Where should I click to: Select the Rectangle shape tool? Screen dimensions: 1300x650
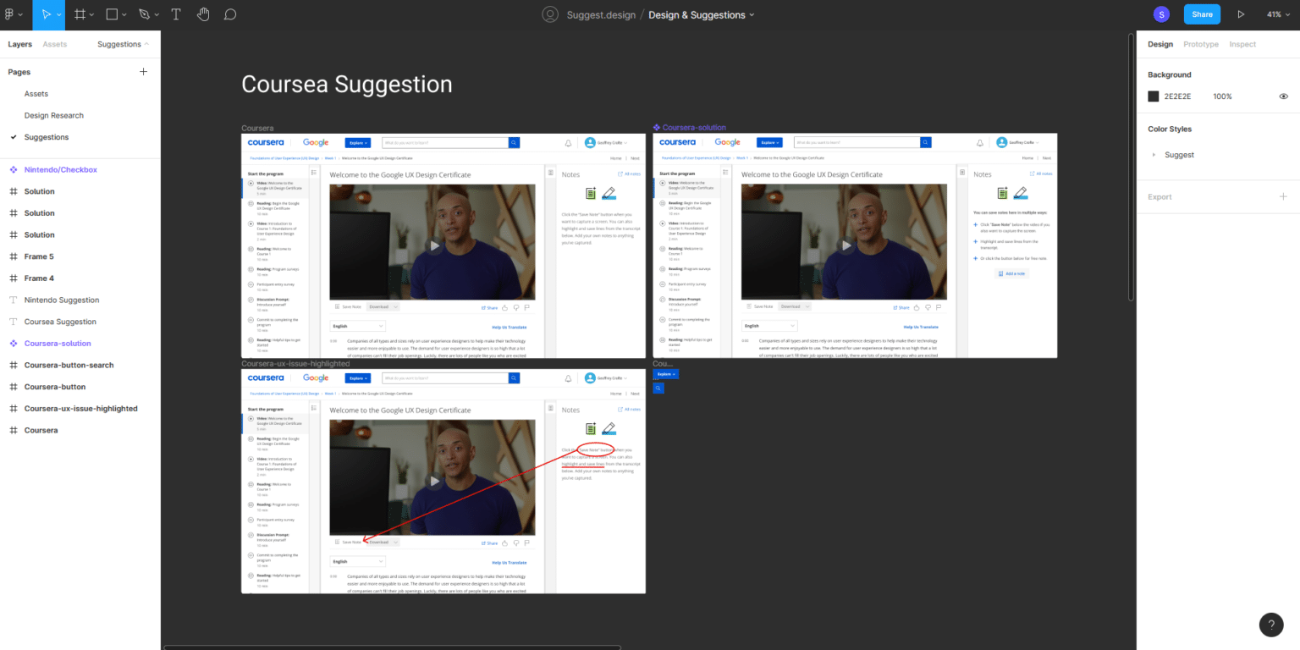click(113, 14)
